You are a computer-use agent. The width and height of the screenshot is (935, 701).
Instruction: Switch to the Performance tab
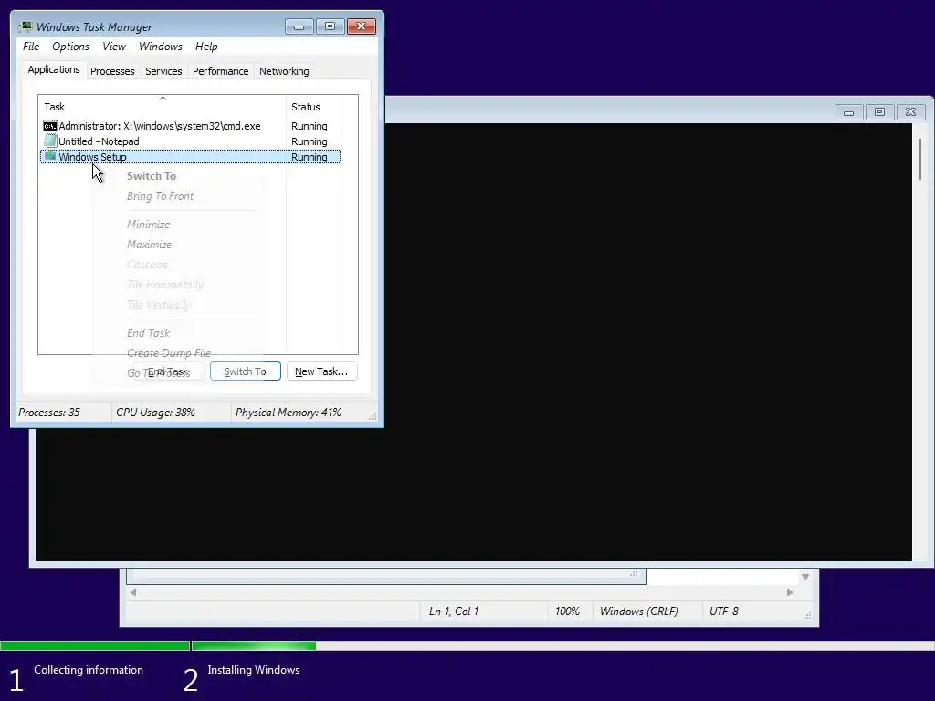(x=221, y=71)
